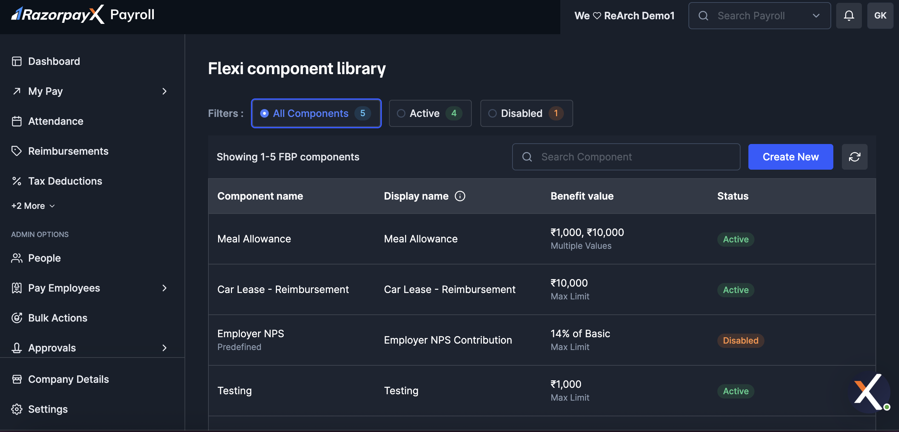Click Testing row Active status badge
The width and height of the screenshot is (899, 432).
click(736, 391)
